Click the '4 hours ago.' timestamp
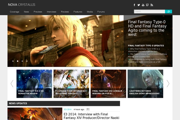The height and width of the screenshot is (120, 180). pos(79,109)
